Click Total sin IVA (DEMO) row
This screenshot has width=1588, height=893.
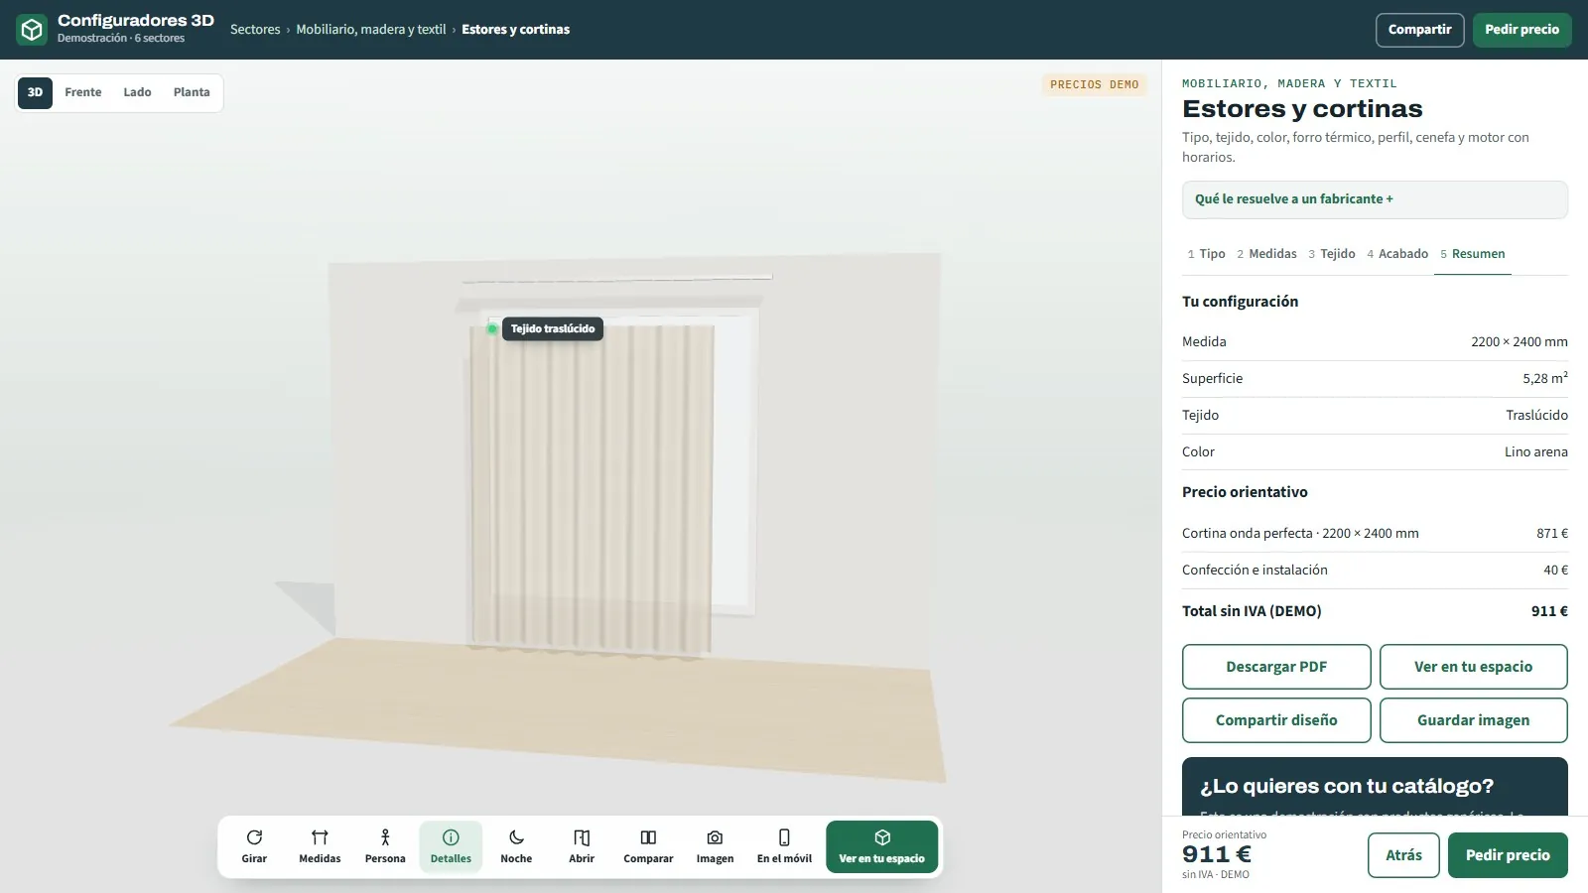point(1375,611)
